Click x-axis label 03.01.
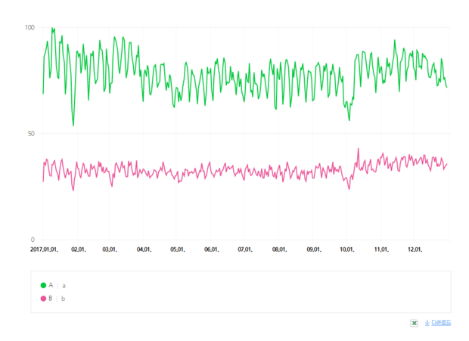Screen dimensions: 469x341 [x=110, y=250]
